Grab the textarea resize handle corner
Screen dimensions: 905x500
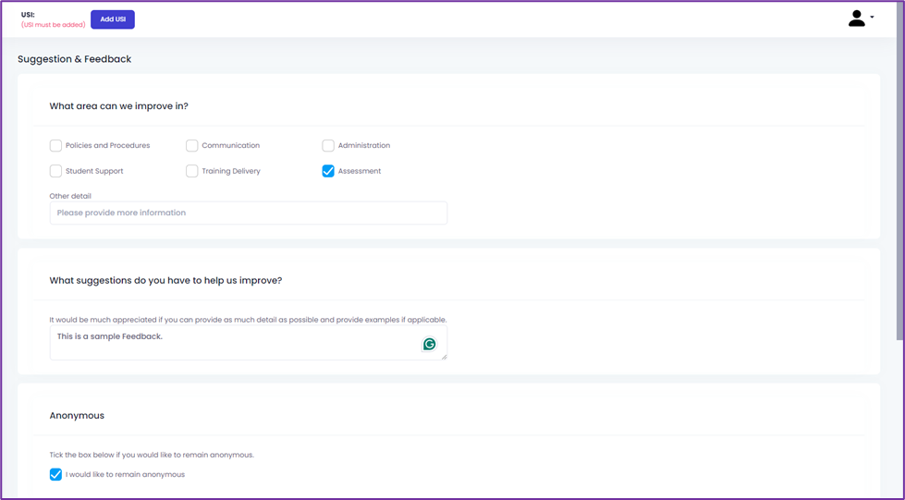[444, 357]
